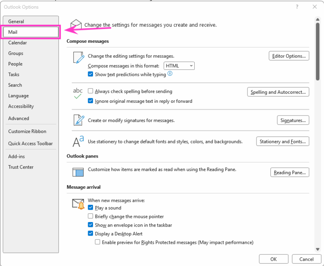Click the Reading Pane button
The height and width of the screenshot is (266, 324).
290,172
